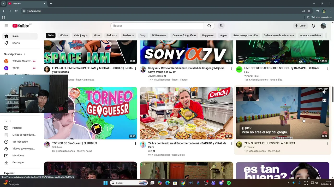Open Todos los marcadores folder
This screenshot has height=187, width=334.
[319, 17]
